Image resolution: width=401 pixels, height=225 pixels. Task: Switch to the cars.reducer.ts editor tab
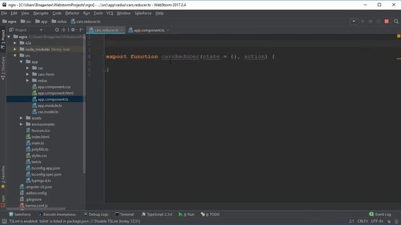(x=106, y=30)
